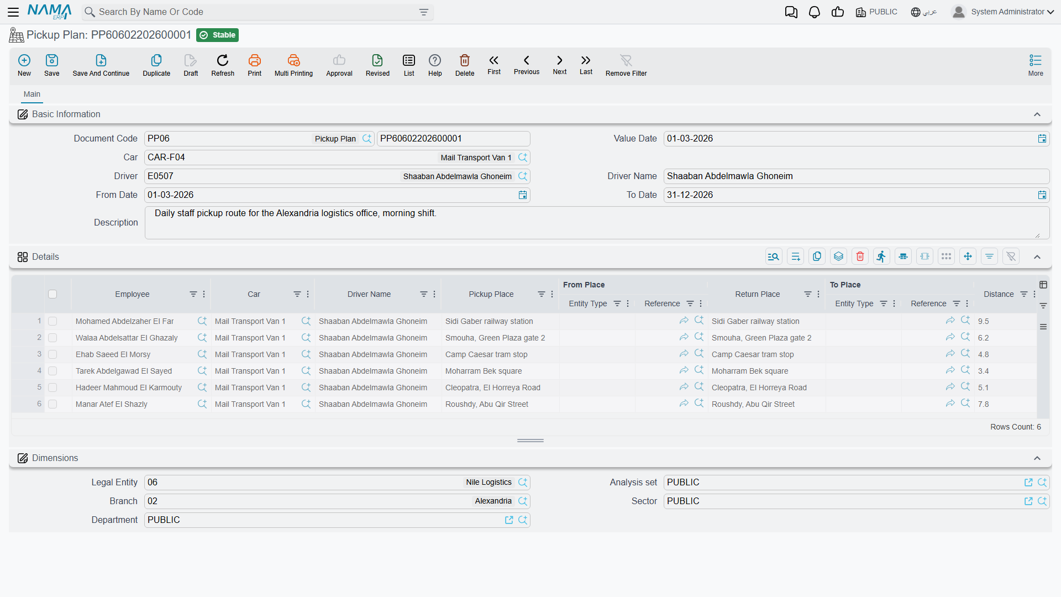Viewport: 1061px width, 597px height.
Task: Check the row for Tarek Abdelgawad El Sayed
Action: [52, 371]
